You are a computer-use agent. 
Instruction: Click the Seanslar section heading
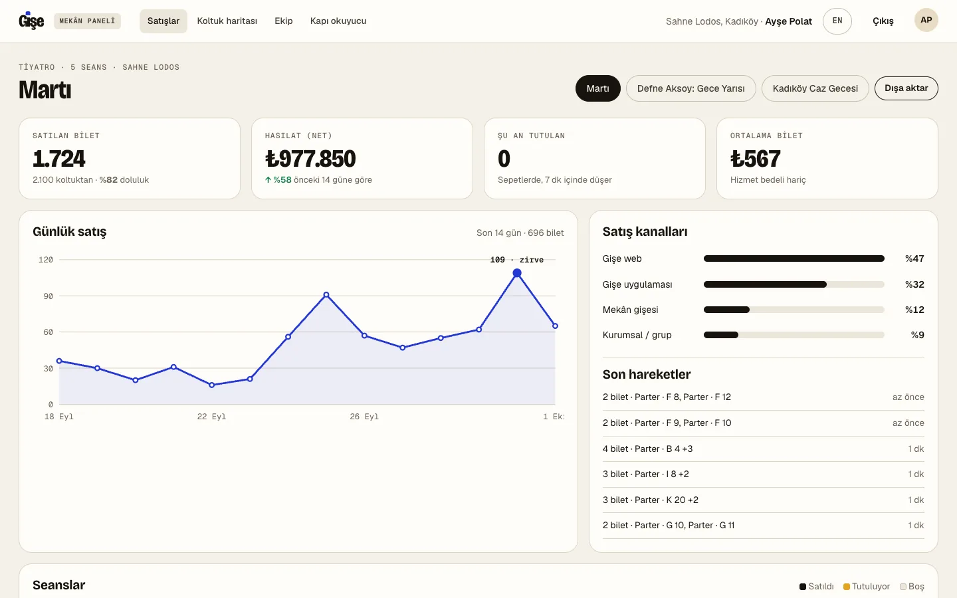click(x=59, y=585)
